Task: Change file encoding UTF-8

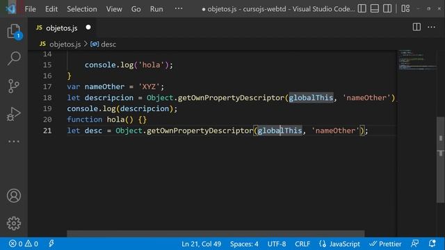Action: pyautogui.click(x=277, y=244)
